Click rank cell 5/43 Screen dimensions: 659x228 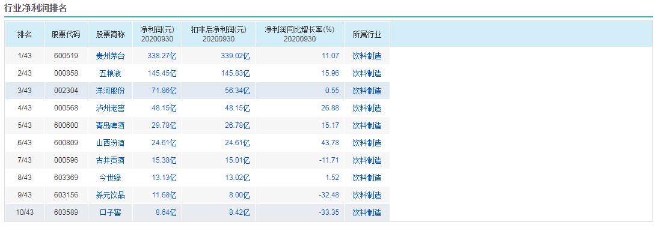point(25,125)
